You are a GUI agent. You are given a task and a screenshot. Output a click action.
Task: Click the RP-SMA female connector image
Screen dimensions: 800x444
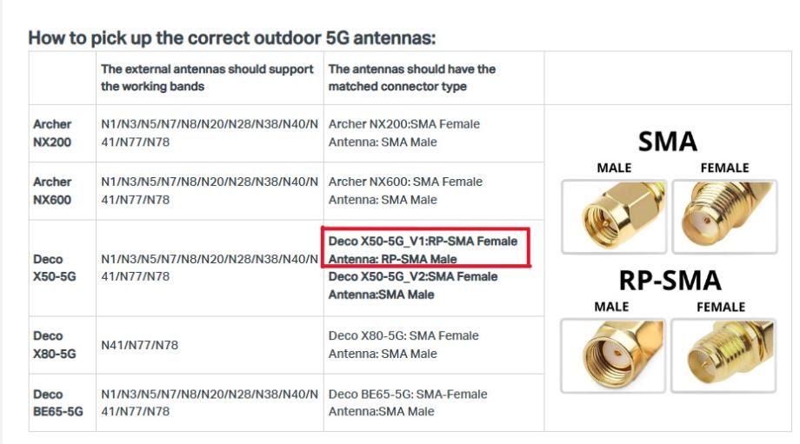tap(723, 354)
